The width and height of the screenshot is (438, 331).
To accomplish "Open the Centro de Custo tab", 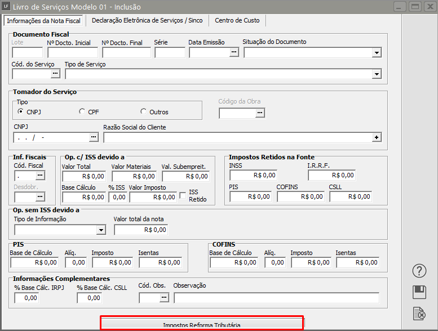I will (237, 20).
